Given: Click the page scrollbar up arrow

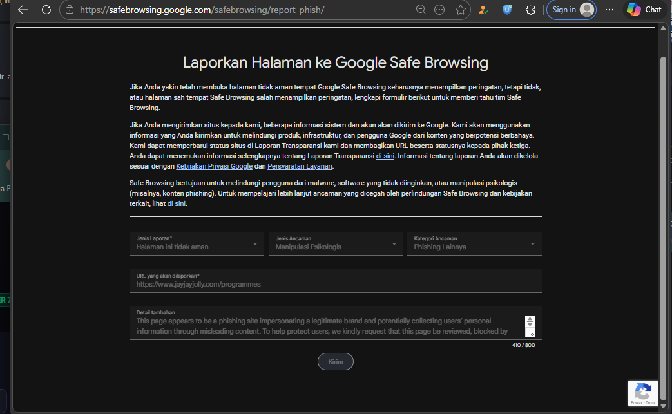Looking at the screenshot, I should 663,28.
